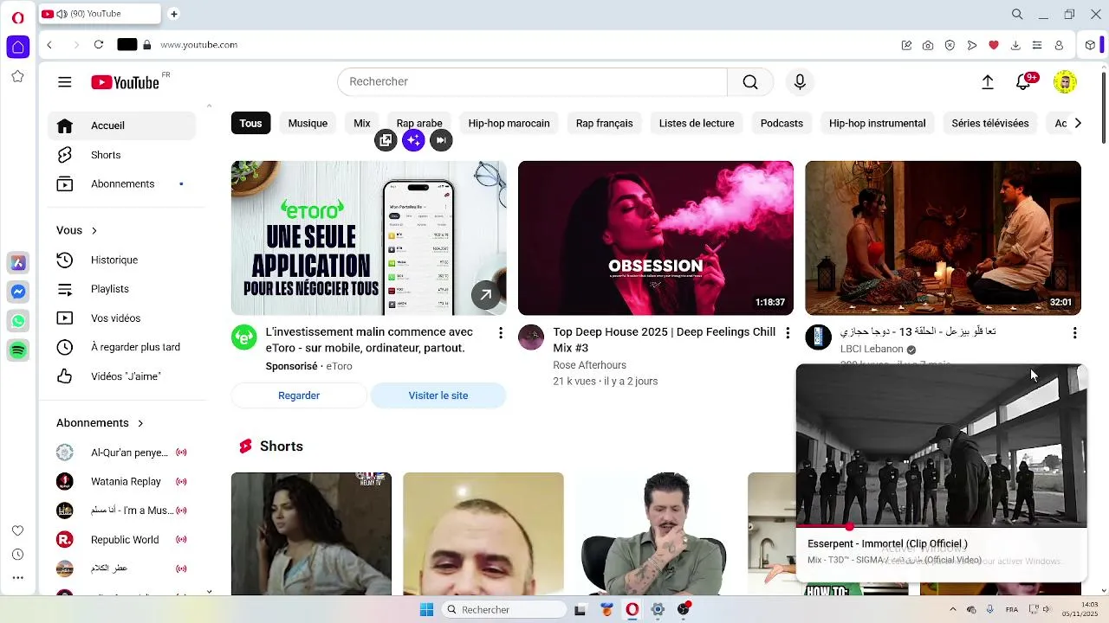
Task: Open À regarder plus tard
Action: (x=121, y=347)
